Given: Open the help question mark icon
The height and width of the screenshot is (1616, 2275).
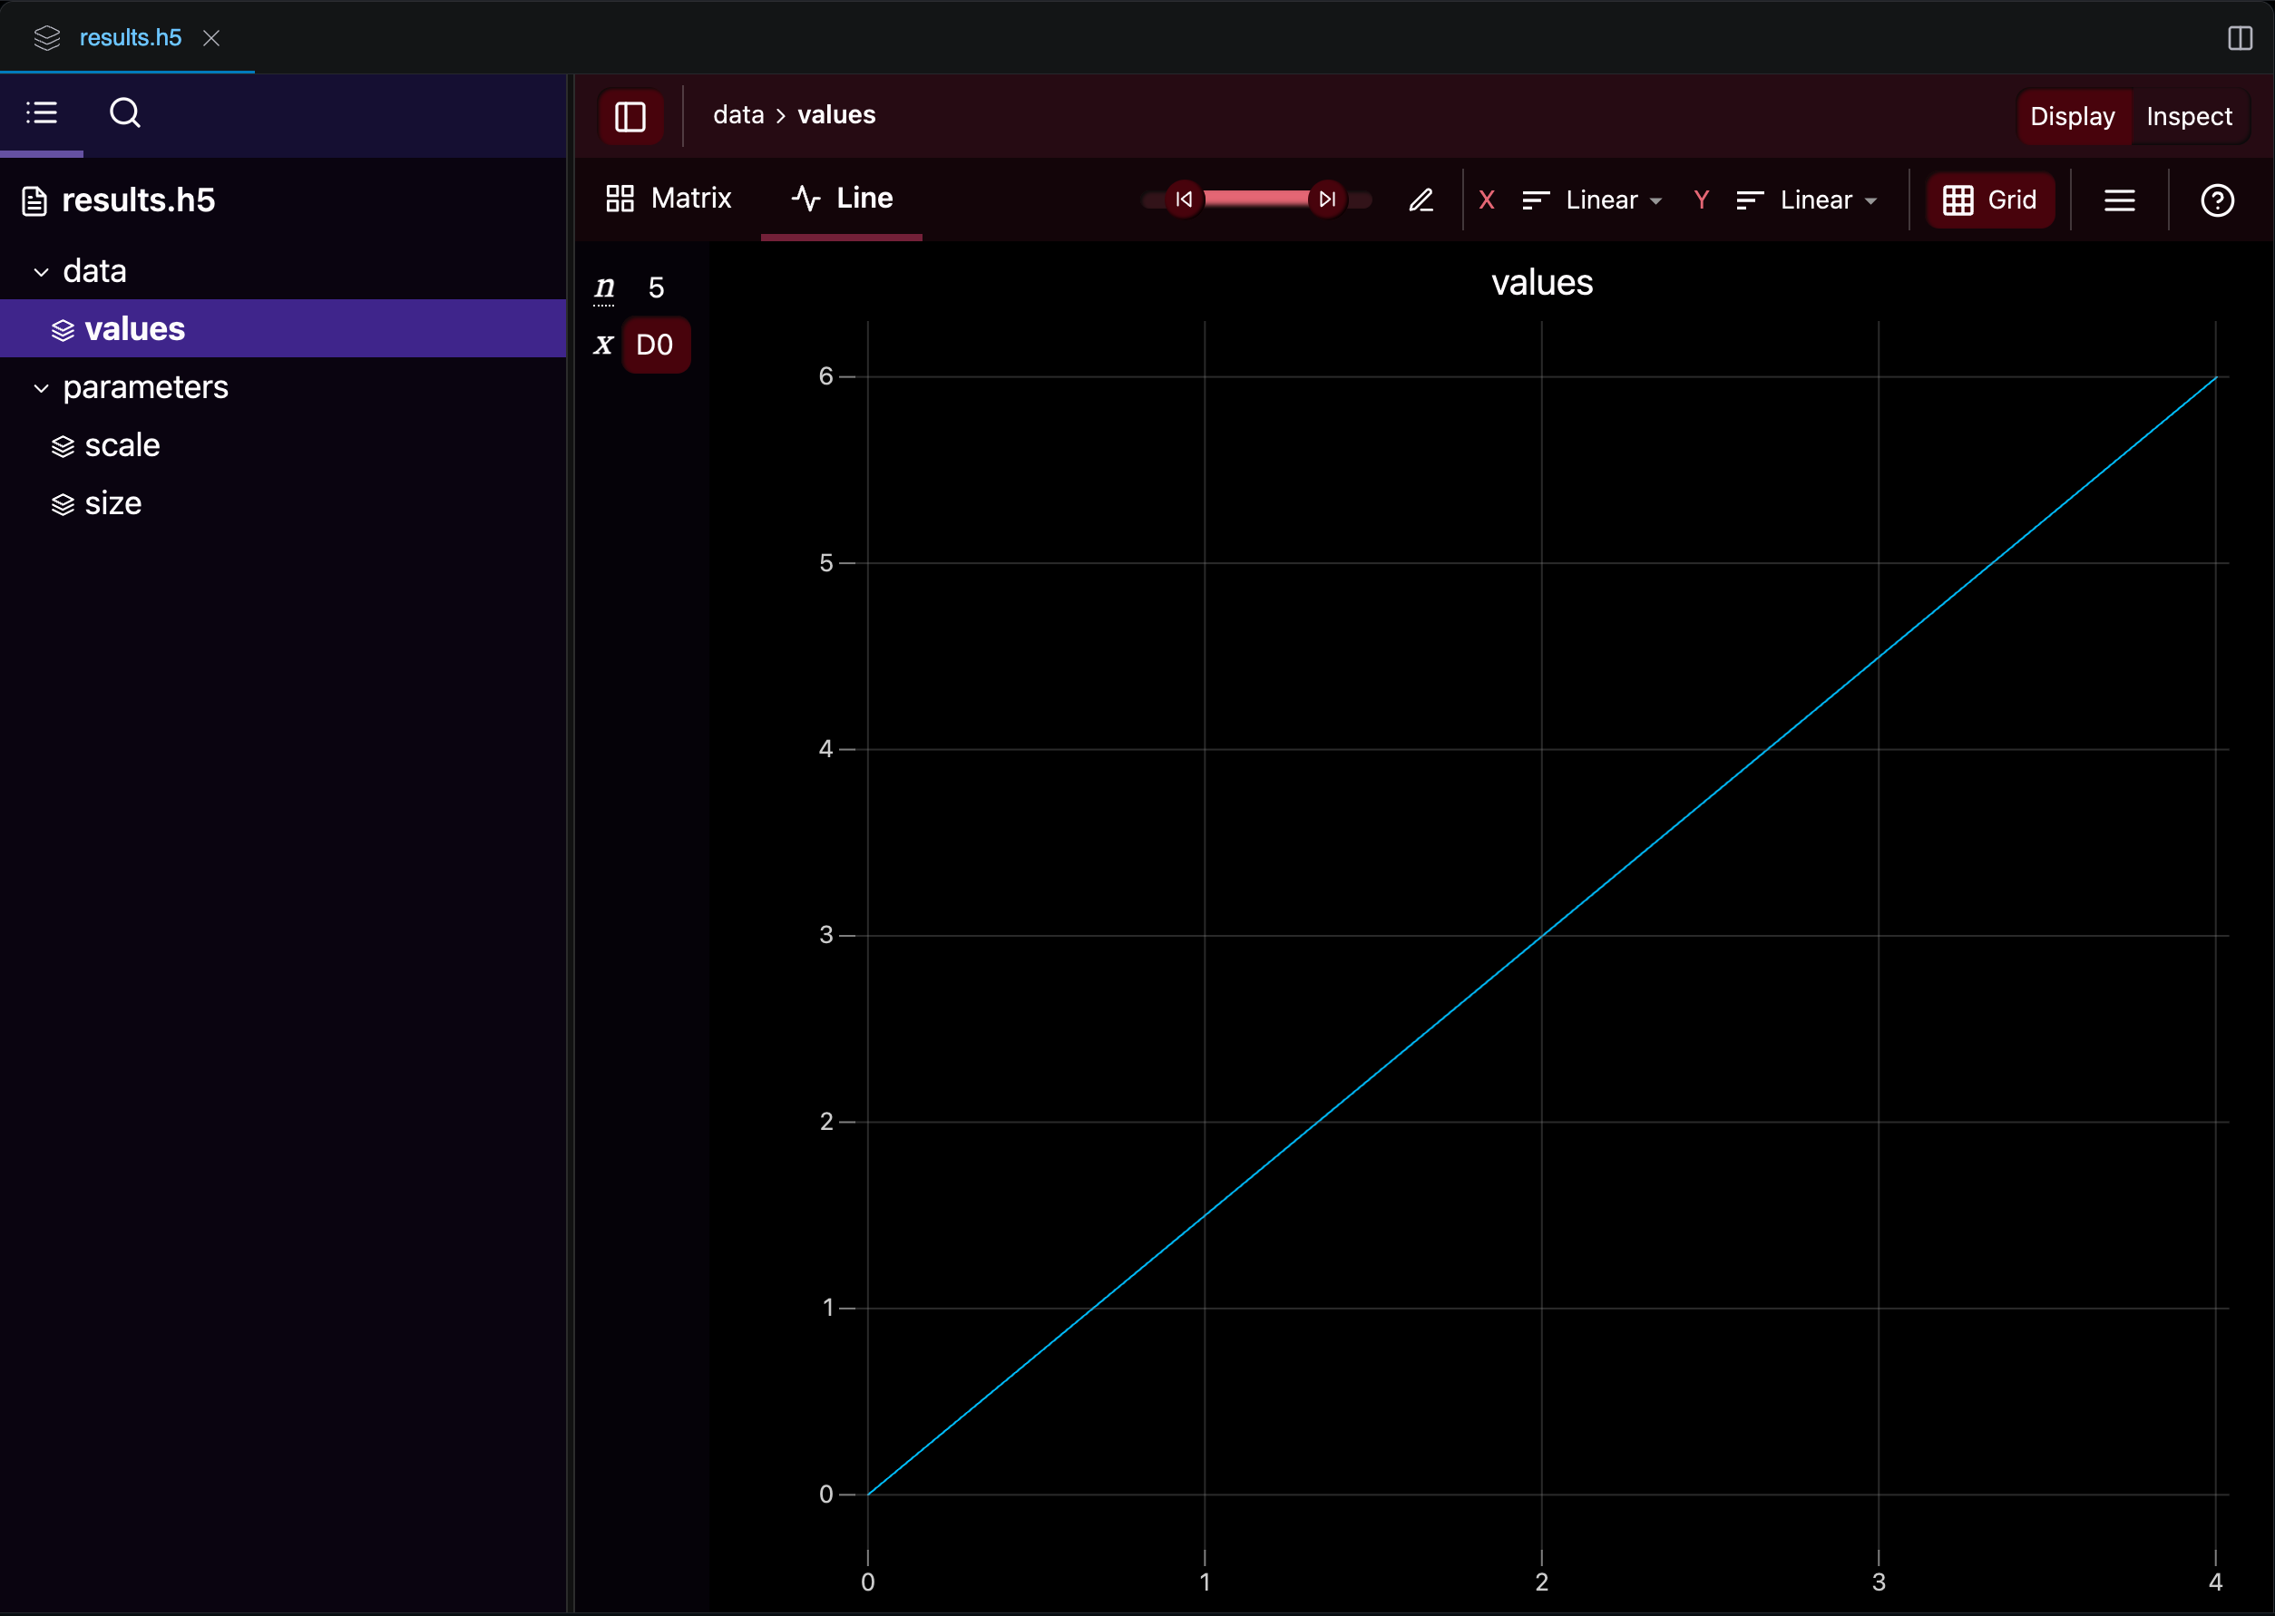Looking at the screenshot, I should point(2216,200).
